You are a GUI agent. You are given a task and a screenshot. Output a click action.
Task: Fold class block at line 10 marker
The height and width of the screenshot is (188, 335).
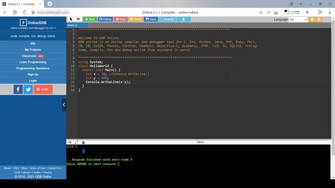pyautogui.click(x=76, y=66)
